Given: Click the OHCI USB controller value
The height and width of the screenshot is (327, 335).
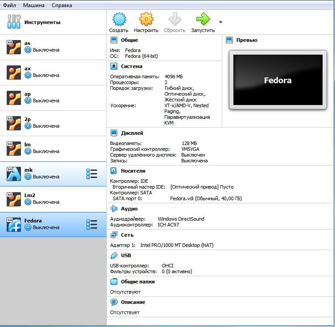Looking at the screenshot, I should pos(167,266).
